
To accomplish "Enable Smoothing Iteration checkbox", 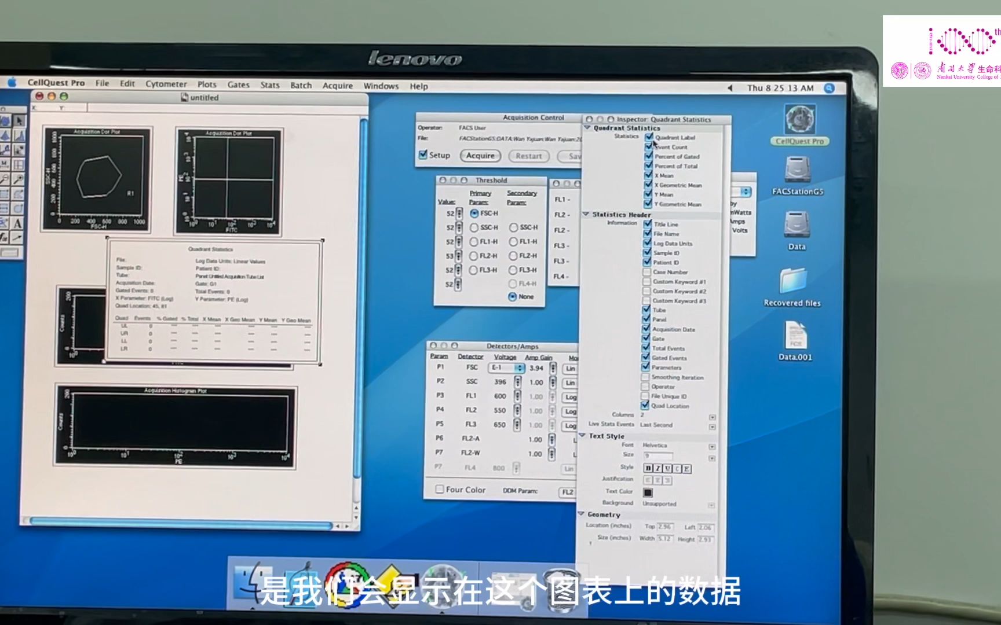I will [x=645, y=377].
